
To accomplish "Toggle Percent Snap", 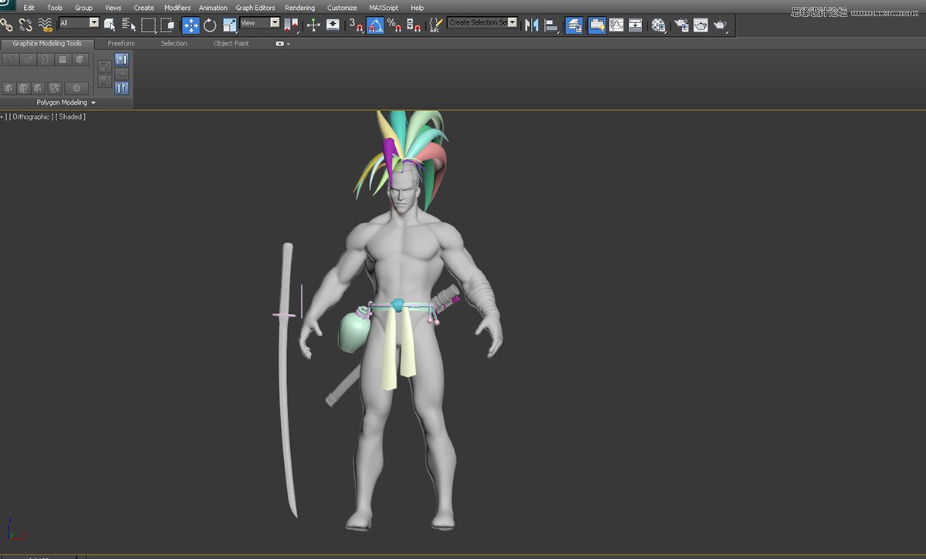I will pos(395,25).
